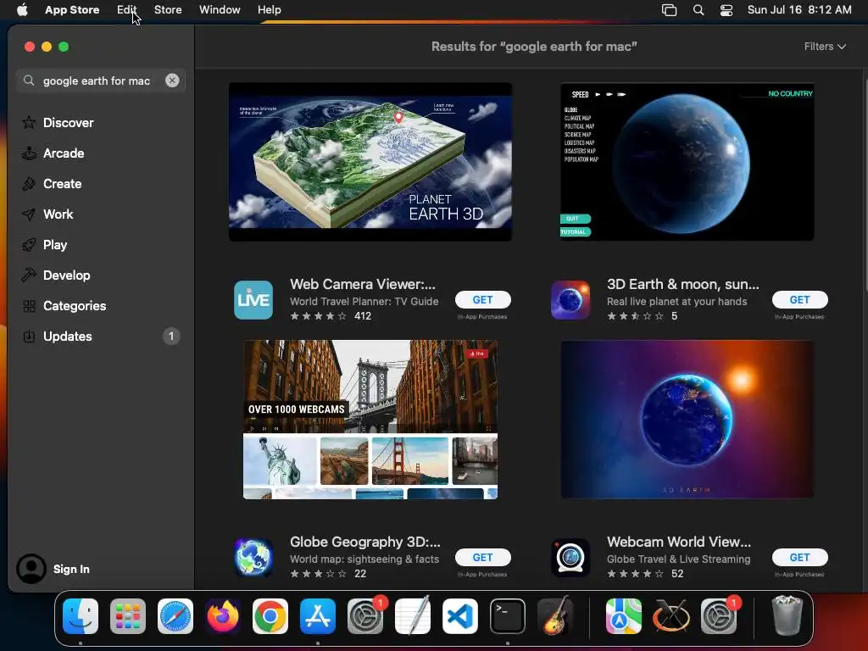Open Launchpad from the dock

click(x=128, y=616)
